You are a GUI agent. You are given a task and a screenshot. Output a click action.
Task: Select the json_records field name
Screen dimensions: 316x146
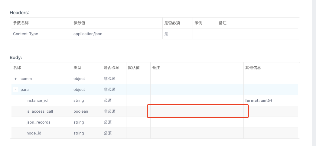[x=38, y=122]
